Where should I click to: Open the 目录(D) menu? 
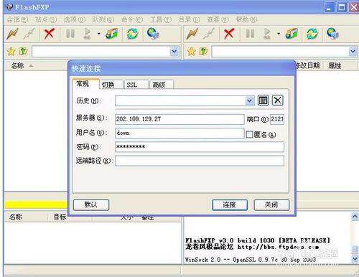[x=190, y=19]
